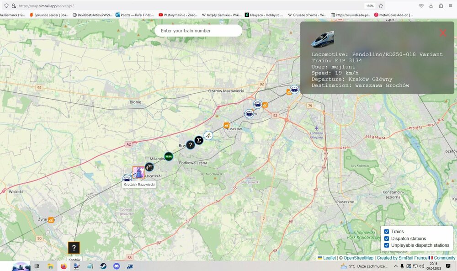Open the Leaflet attribution link
Viewport: 457px width, 271px height.
tap(329, 258)
